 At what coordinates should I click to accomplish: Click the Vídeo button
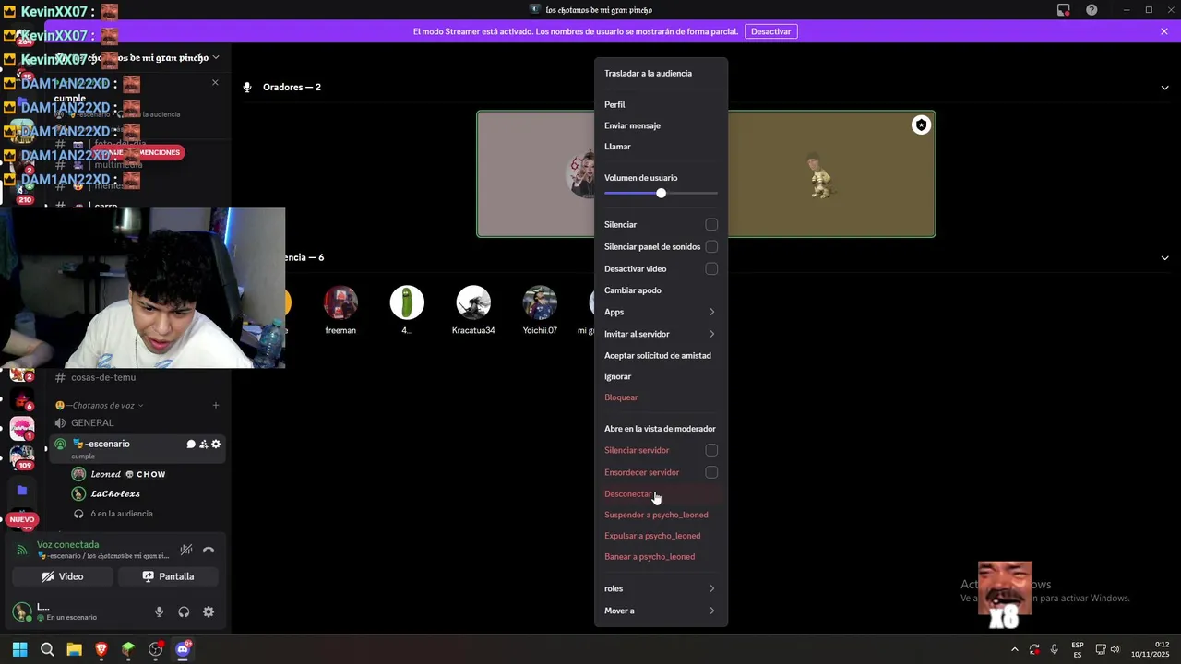tap(62, 576)
